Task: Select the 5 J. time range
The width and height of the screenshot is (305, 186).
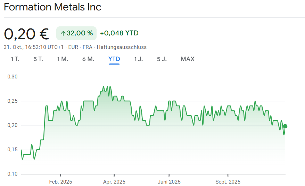Action: click(162, 59)
